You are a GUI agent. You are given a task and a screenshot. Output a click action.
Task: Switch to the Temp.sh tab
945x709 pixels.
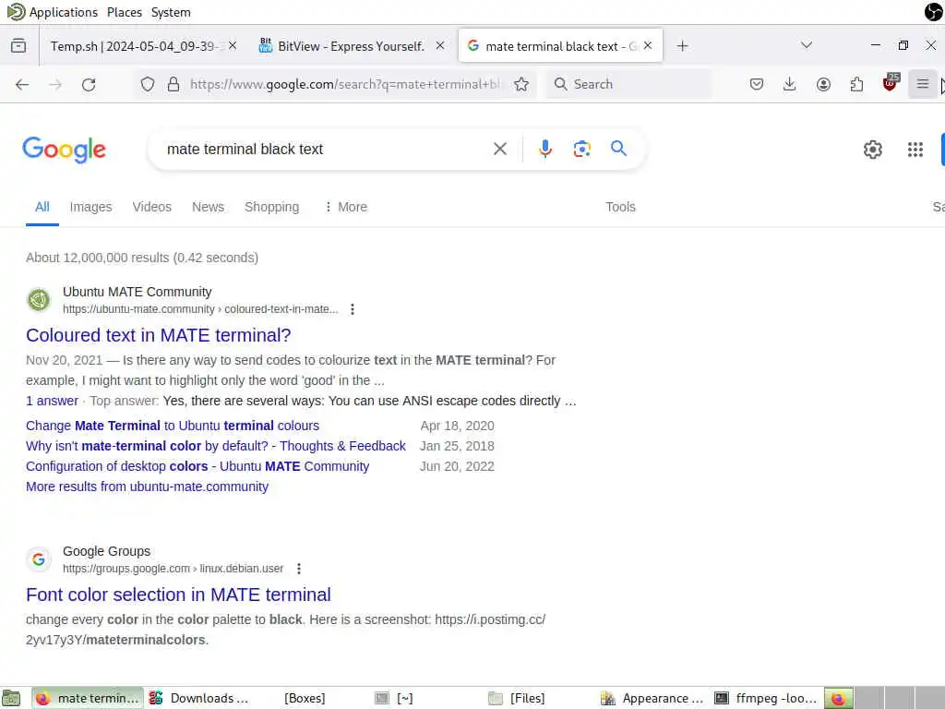click(x=136, y=46)
